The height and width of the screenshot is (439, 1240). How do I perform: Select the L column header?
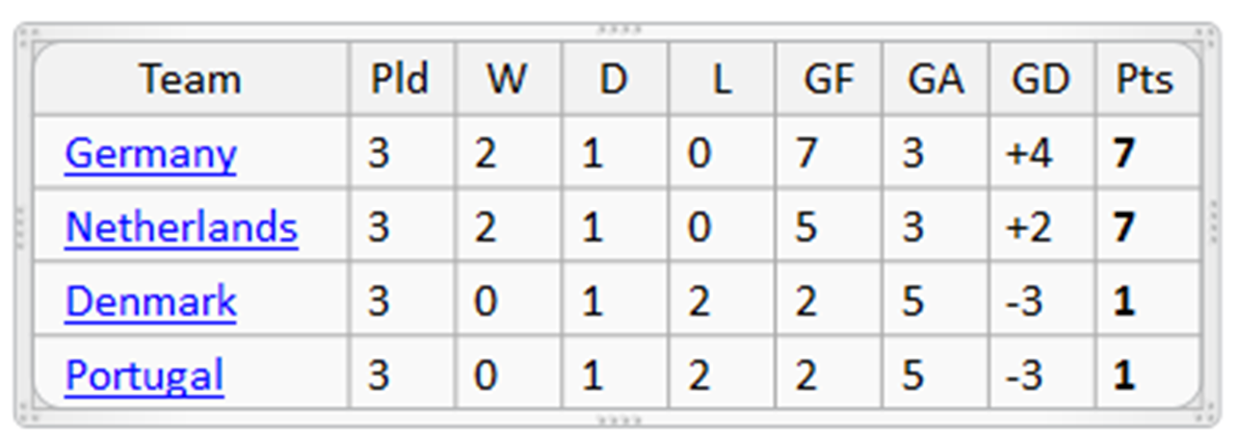[721, 80]
